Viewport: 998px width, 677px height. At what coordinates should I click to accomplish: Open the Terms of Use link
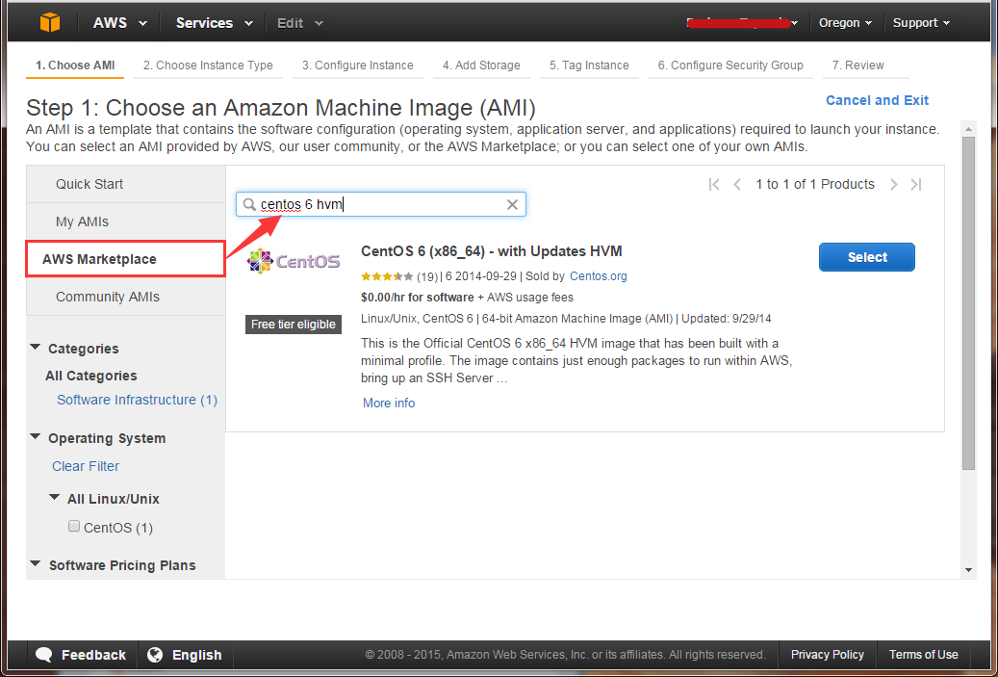923,655
